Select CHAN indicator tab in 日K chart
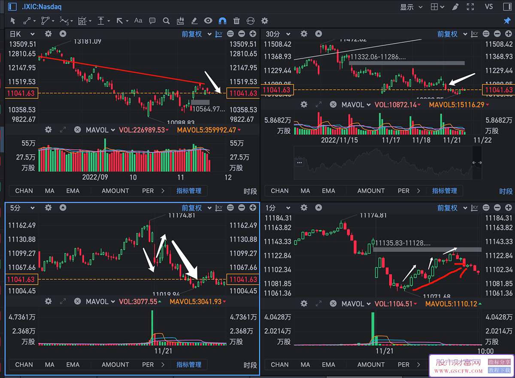Viewport: 515px width, 378px height. coord(24,191)
